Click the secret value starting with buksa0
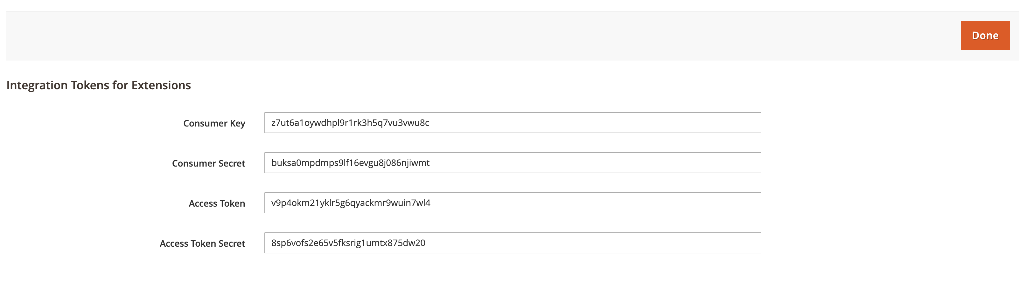 point(350,163)
